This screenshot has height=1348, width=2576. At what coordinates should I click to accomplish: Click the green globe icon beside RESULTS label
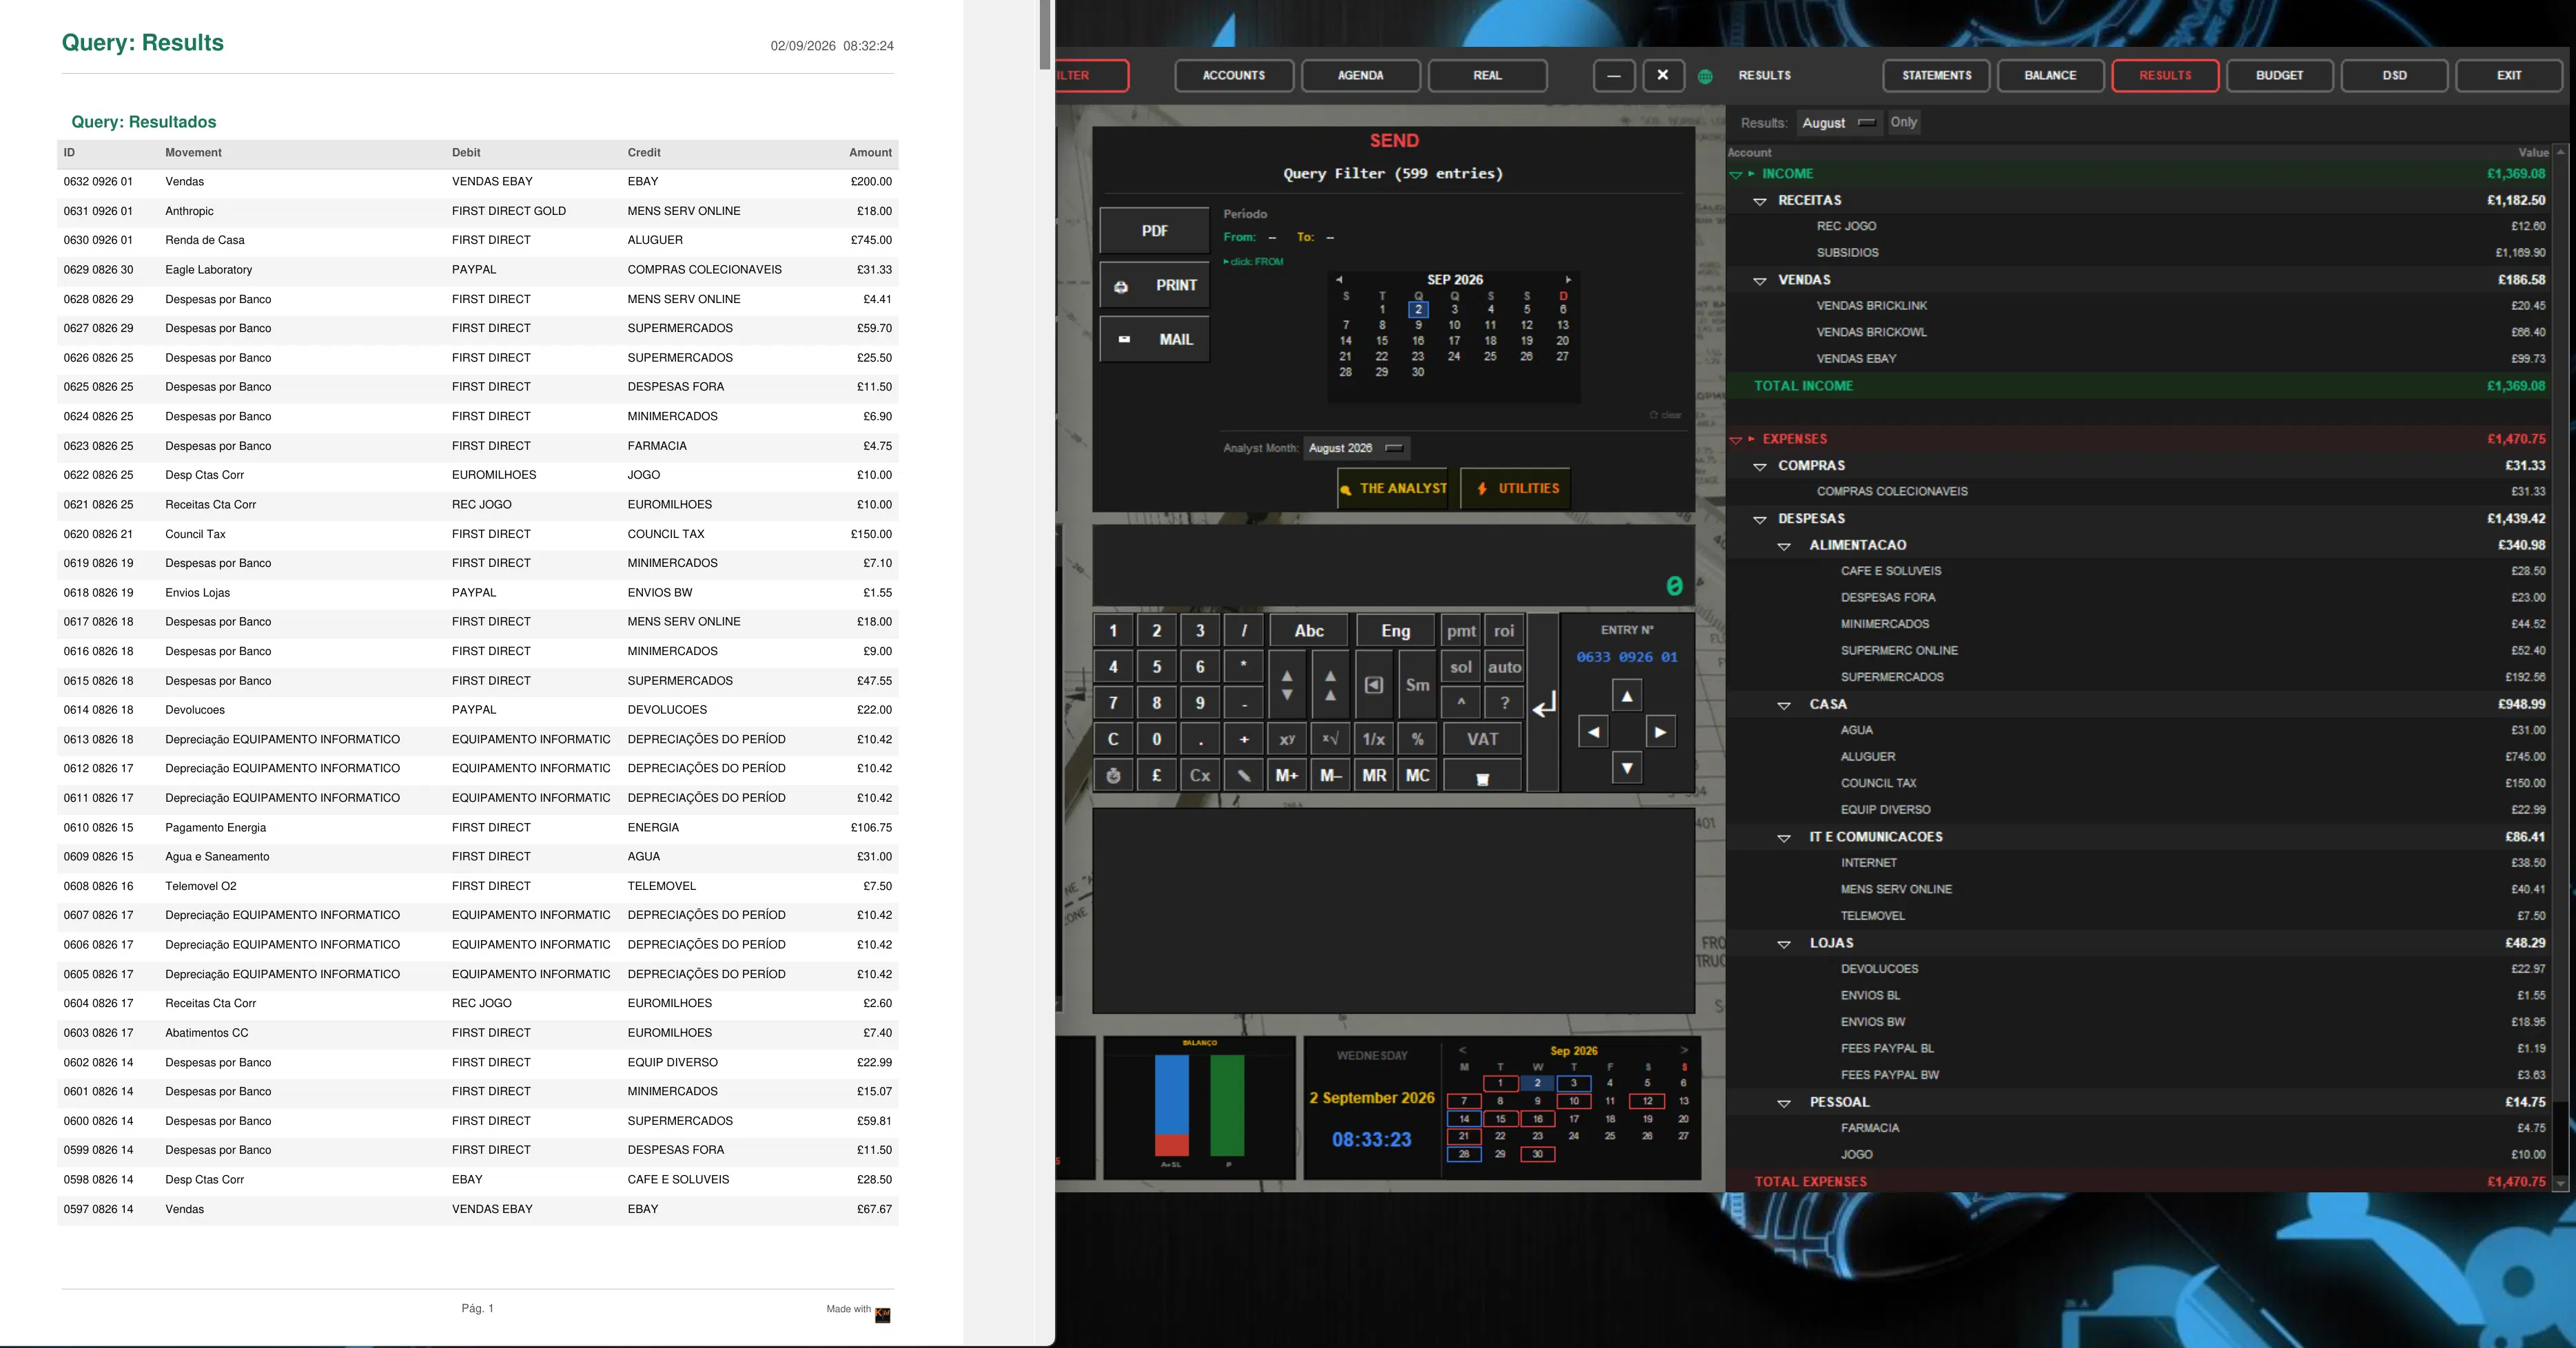(1705, 76)
